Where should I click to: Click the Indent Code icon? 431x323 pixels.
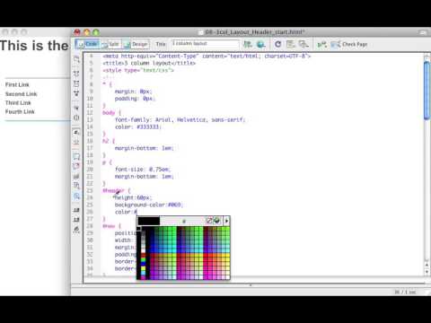coord(76,210)
